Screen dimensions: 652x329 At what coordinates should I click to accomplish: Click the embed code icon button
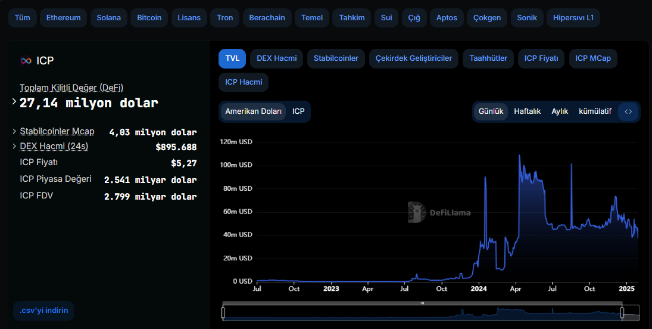click(628, 111)
